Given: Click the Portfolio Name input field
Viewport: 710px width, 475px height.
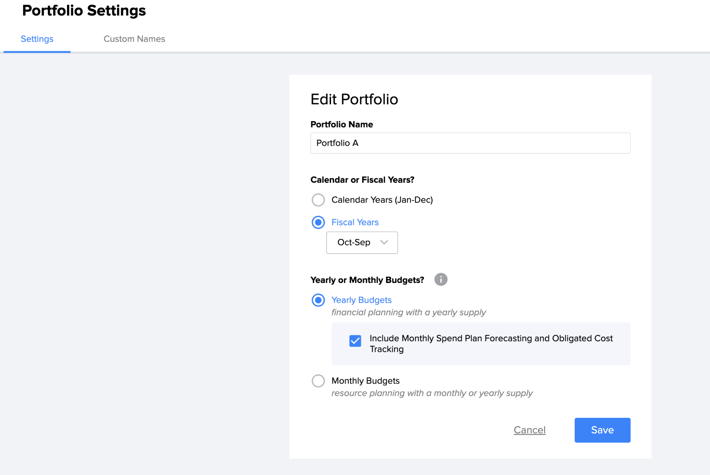Looking at the screenshot, I should pyautogui.click(x=470, y=143).
